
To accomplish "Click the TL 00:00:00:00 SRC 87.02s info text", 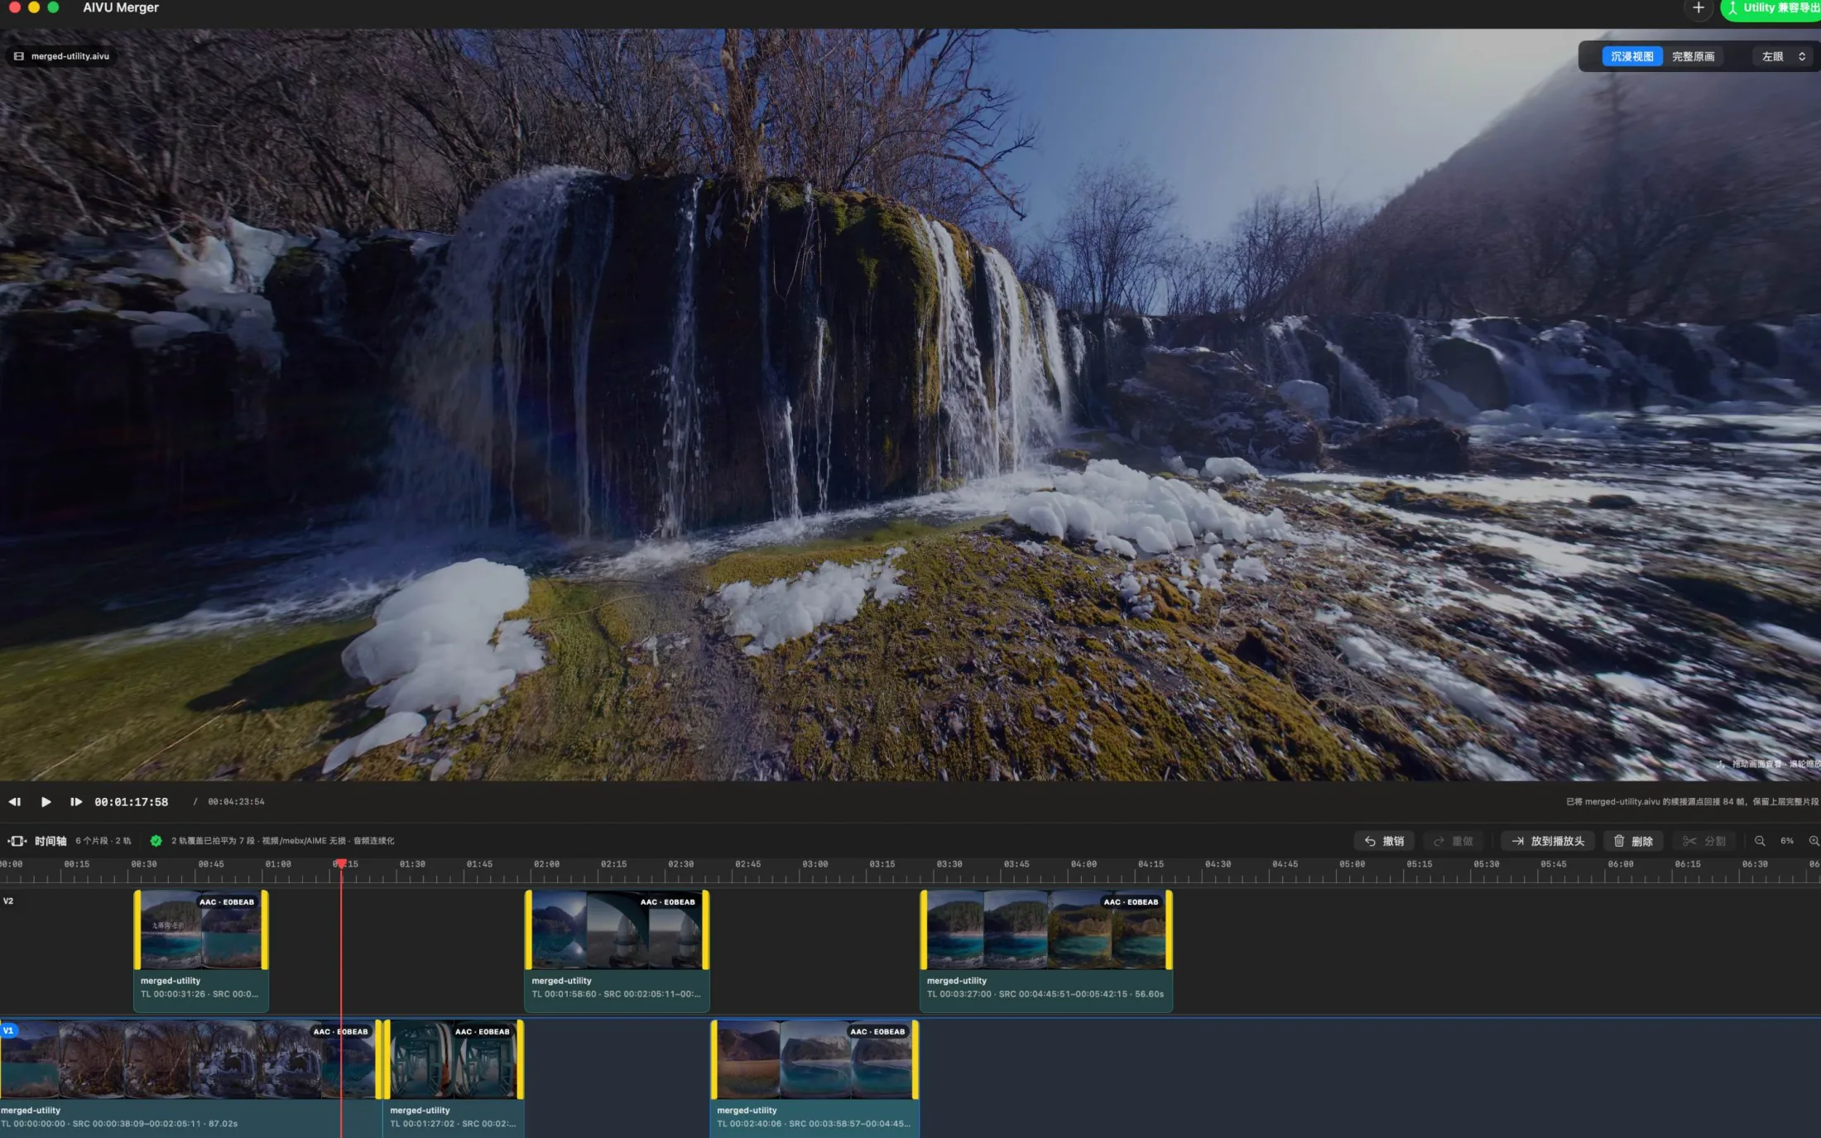I will point(119,1124).
